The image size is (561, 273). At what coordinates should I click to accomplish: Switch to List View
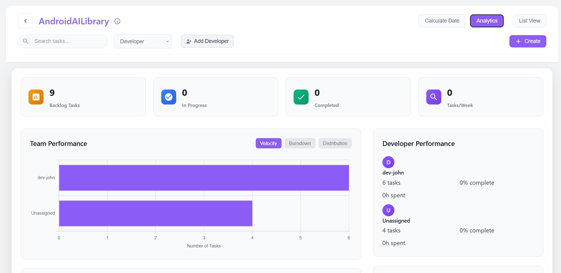pyautogui.click(x=529, y=21)
